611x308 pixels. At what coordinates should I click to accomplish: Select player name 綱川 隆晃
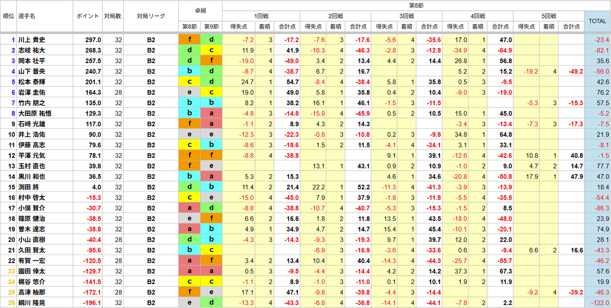[x=32, y=303]
